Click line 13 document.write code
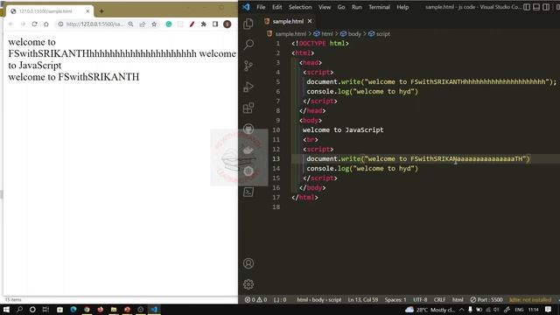Image resolution: width=560 pixels, height=315 pixels. [418, 159]
